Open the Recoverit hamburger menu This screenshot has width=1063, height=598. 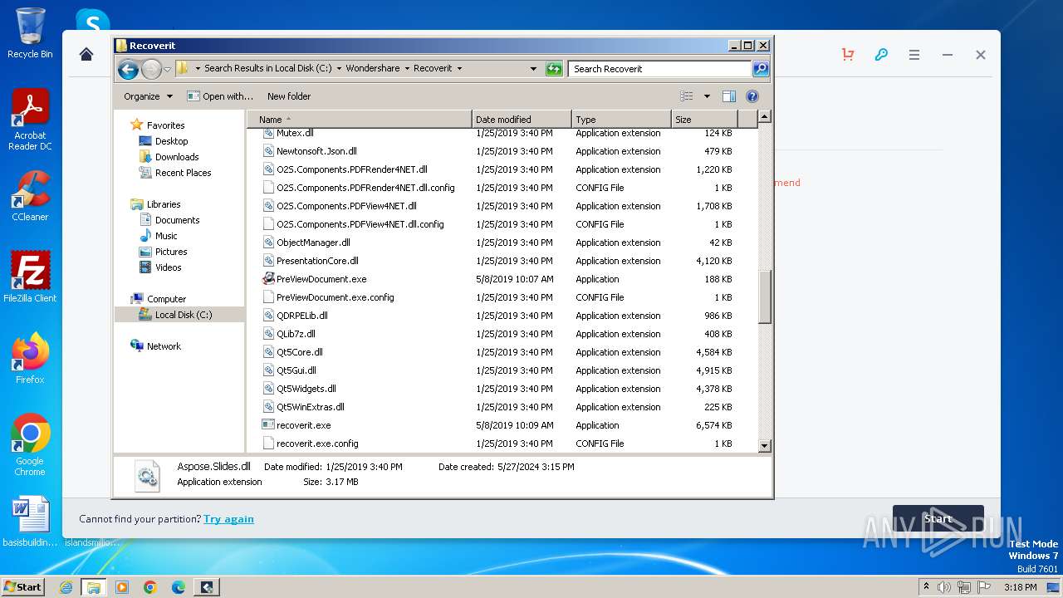pos(914,55)
